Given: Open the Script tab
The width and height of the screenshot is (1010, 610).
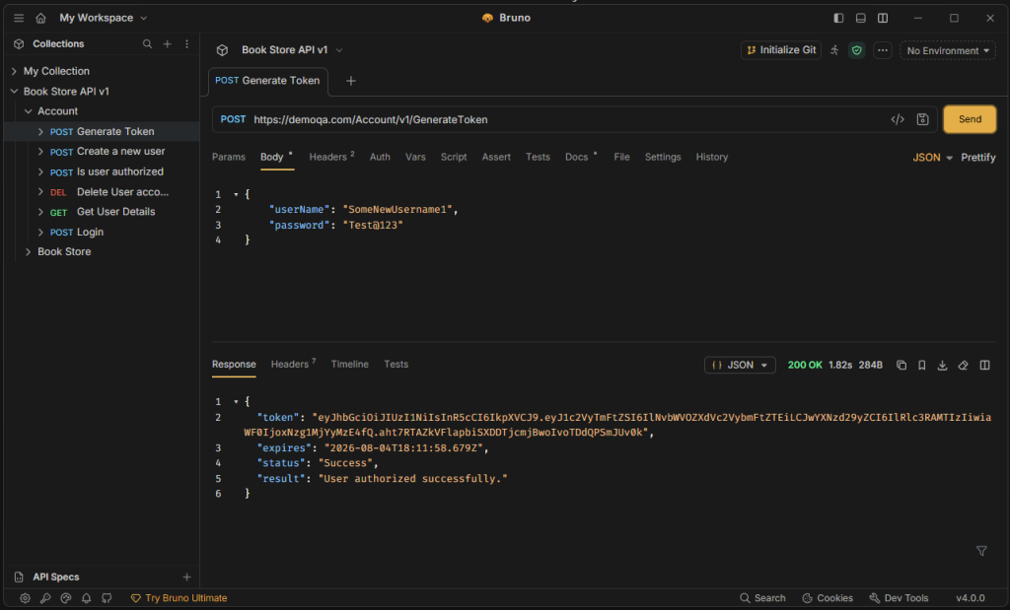Looking at the screenshot, I should (454, 157).
